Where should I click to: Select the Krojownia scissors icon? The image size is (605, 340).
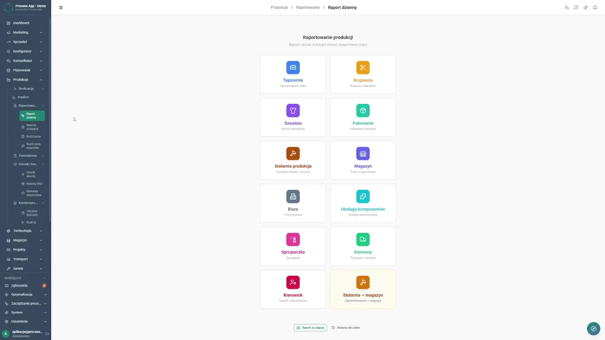coord(363,68)
